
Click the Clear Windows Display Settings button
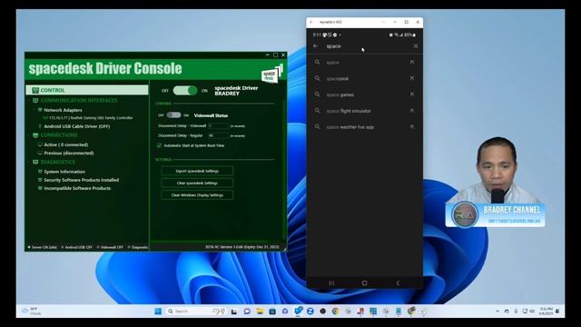coord(197,195)
